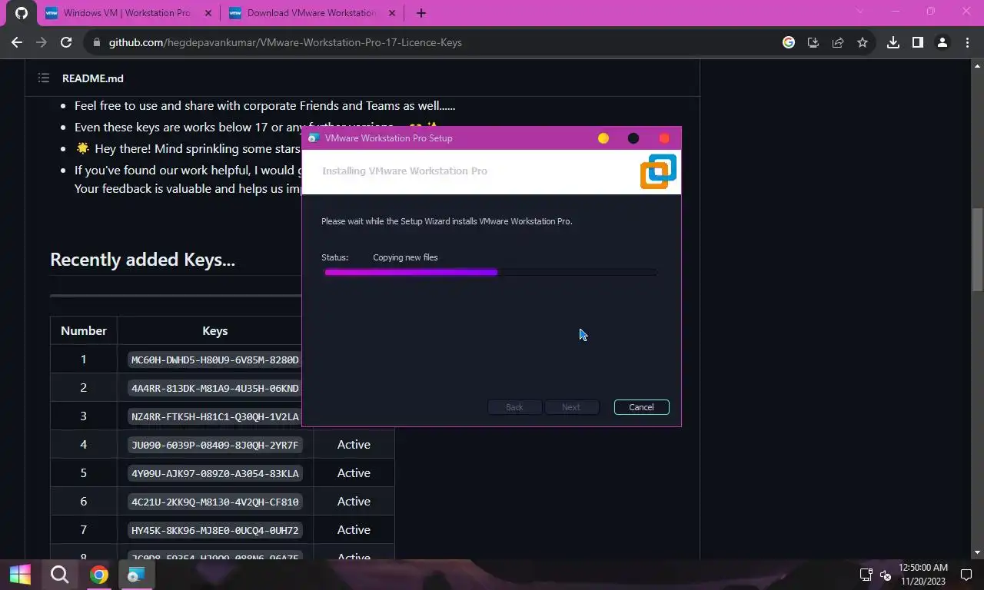This screenshot has width=984, height=590.
Task: Select key JU090-6039P-08409-8J0QH-2YR7F
Action: pos(215,445)
